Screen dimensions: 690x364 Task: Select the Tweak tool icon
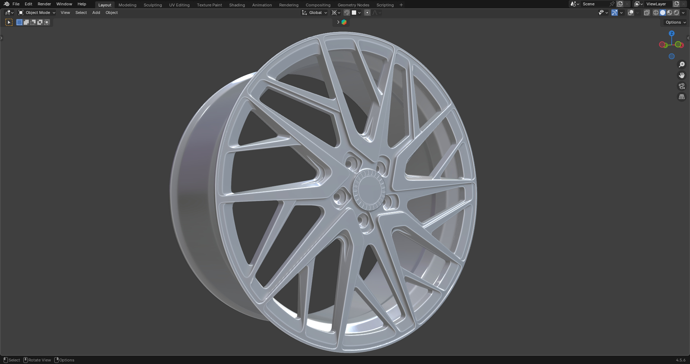coord(9,22)
